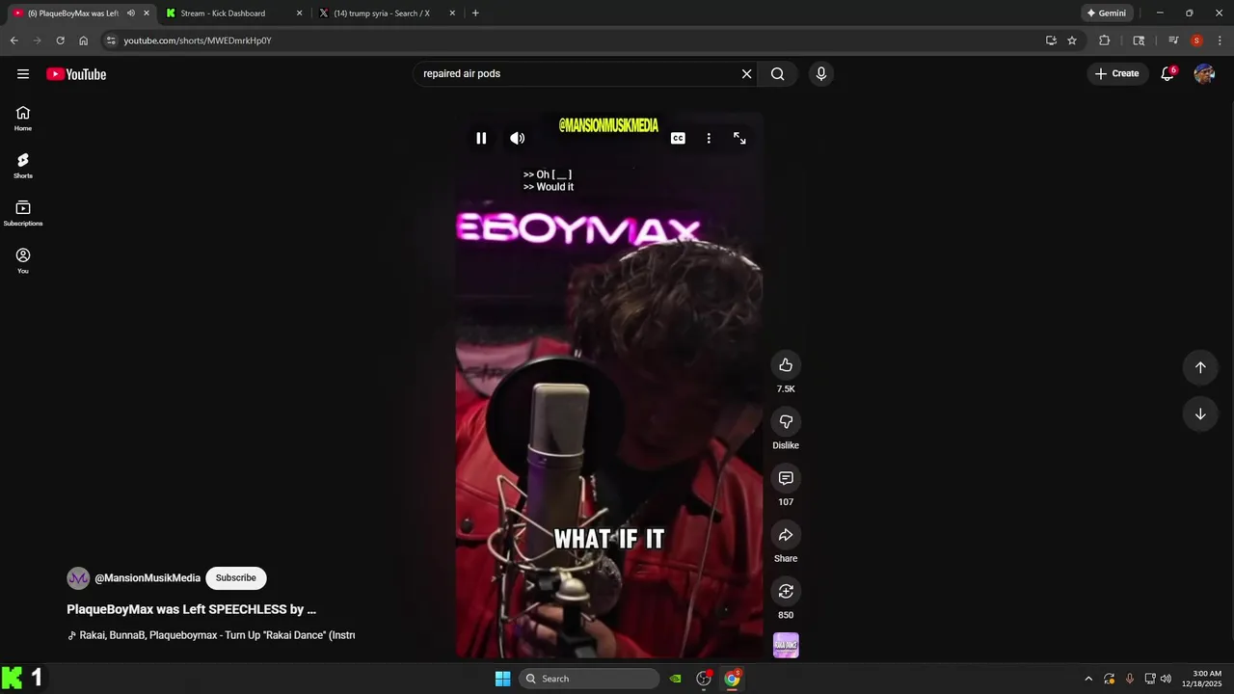Click the YouTube logo
Screen dimensions: 1234x694
tap(76, 74)
